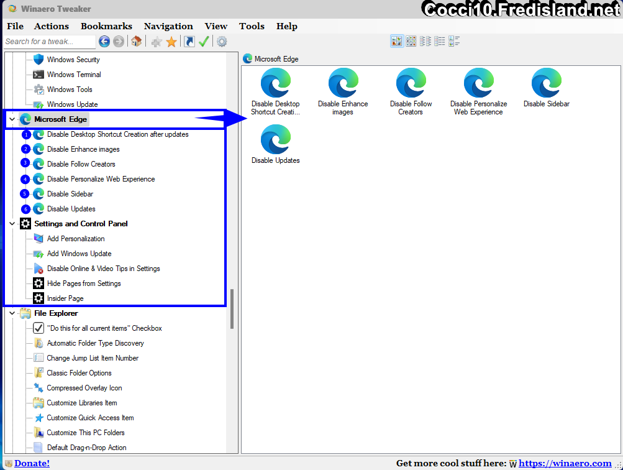Open Disable Enhance images large icon

[343, 92]
